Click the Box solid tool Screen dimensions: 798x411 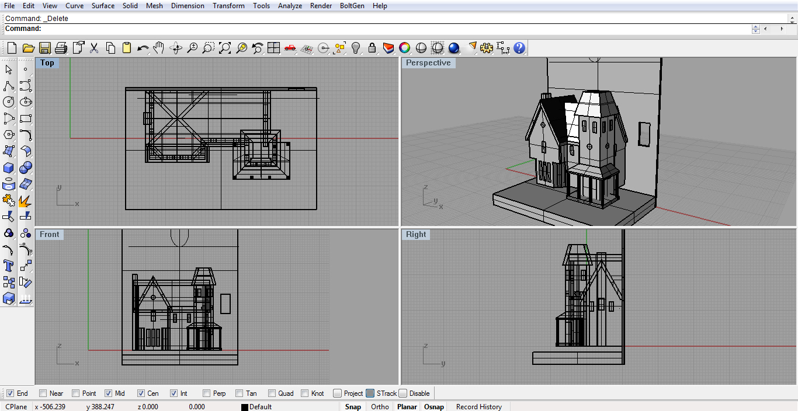tap(9, 168)
